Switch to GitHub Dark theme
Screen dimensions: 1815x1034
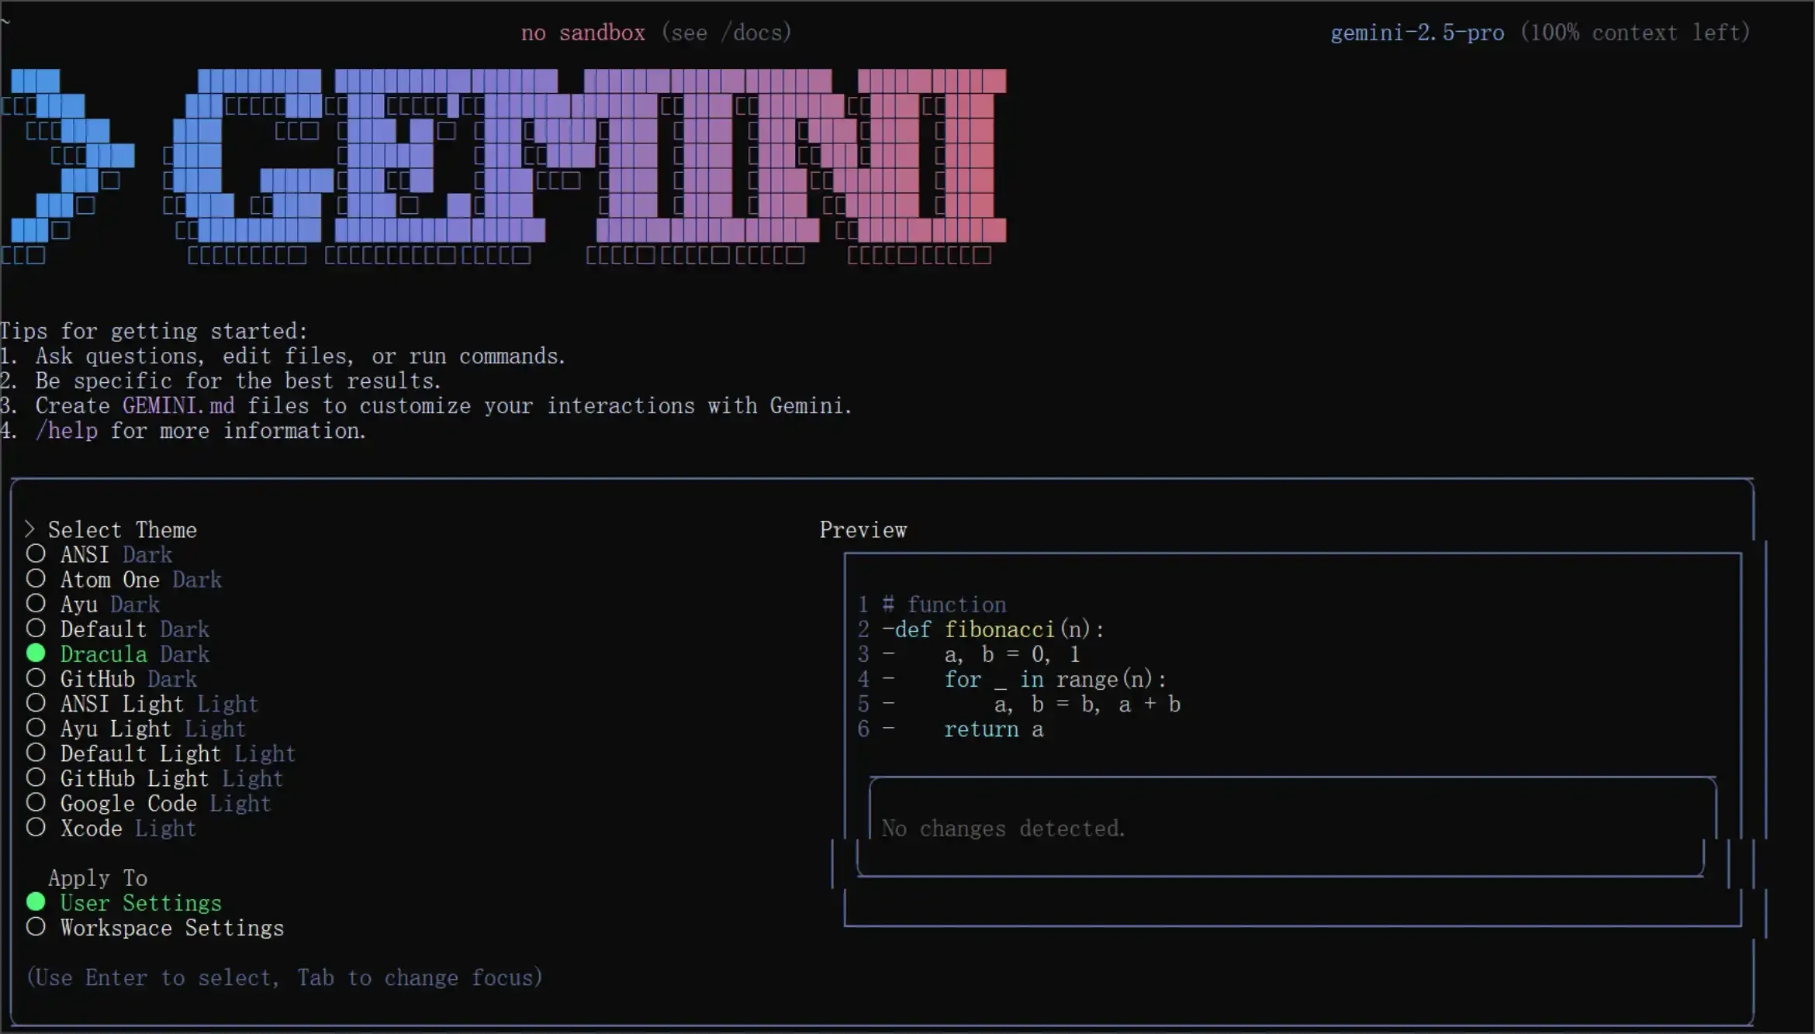36,678
